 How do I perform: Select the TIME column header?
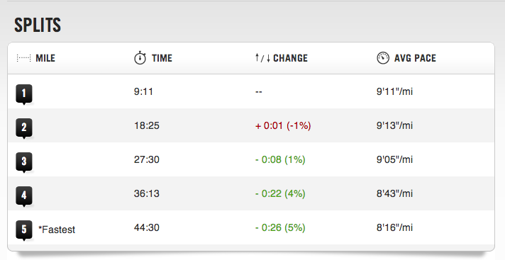pos(162,58)
